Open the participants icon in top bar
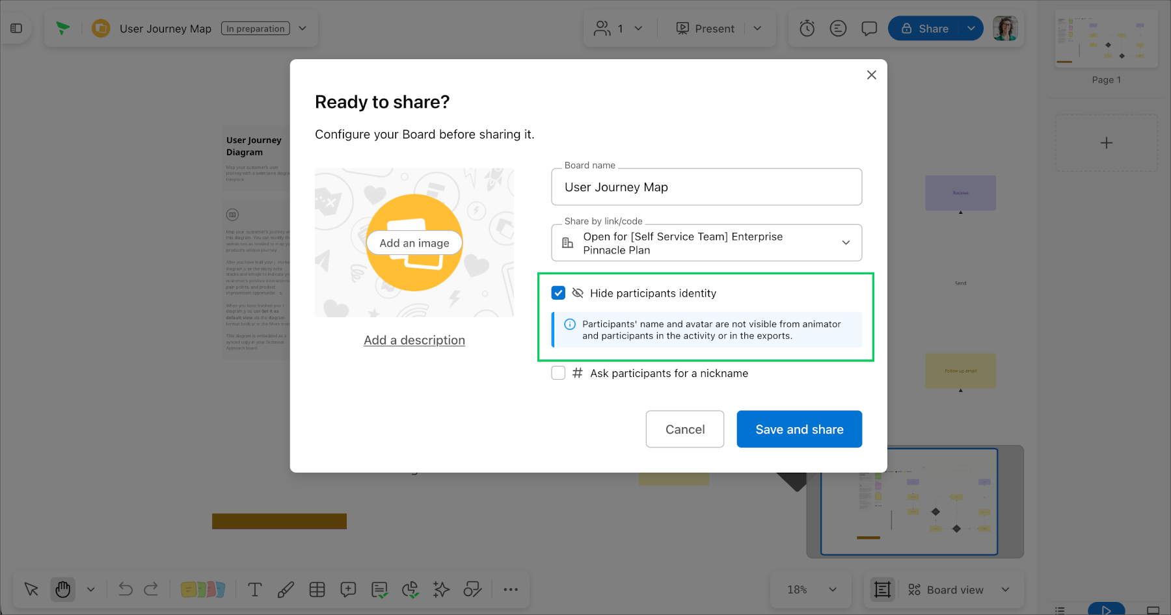 click(x=602, y=29)
